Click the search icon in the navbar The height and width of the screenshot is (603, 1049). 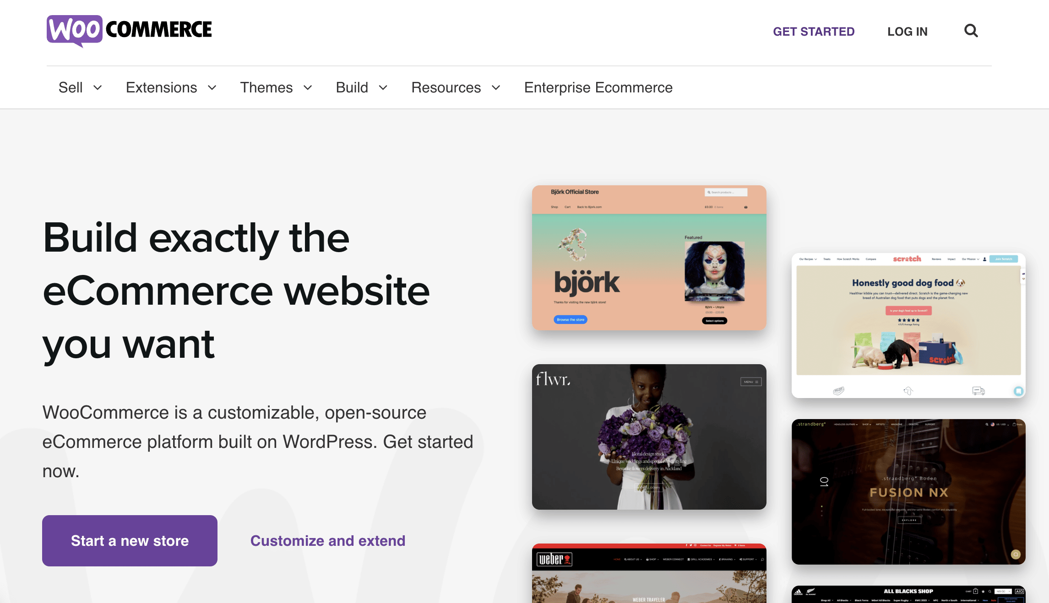(971, 30)
